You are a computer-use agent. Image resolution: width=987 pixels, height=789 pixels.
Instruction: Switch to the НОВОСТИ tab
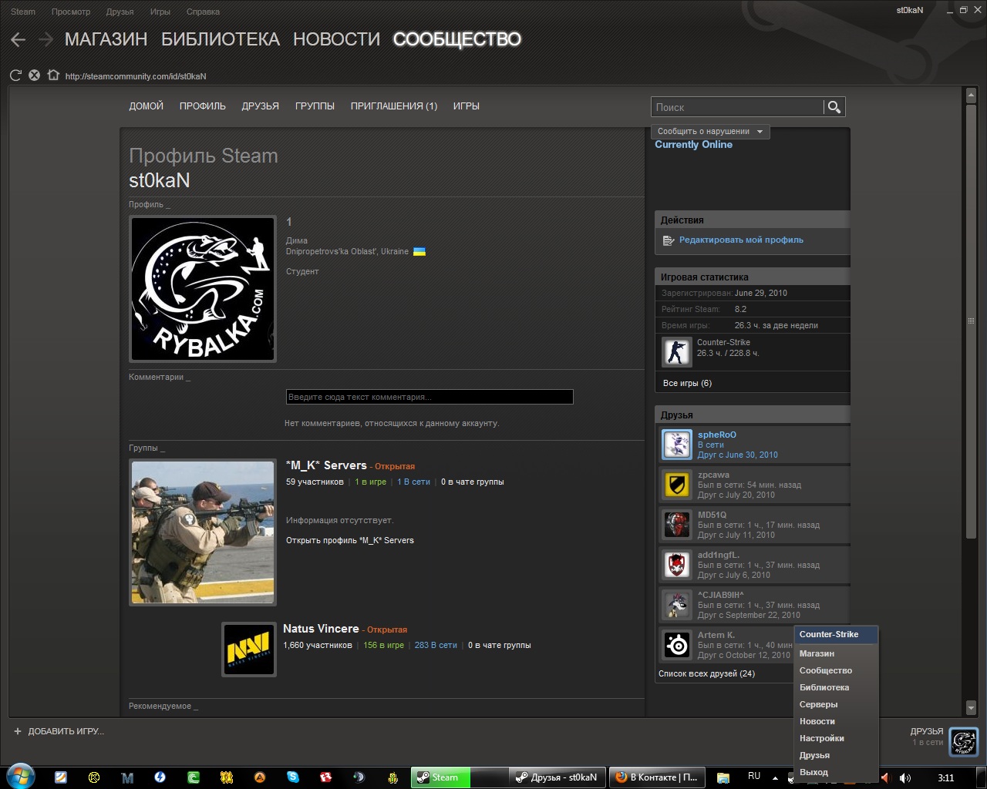tap(336, 39)
